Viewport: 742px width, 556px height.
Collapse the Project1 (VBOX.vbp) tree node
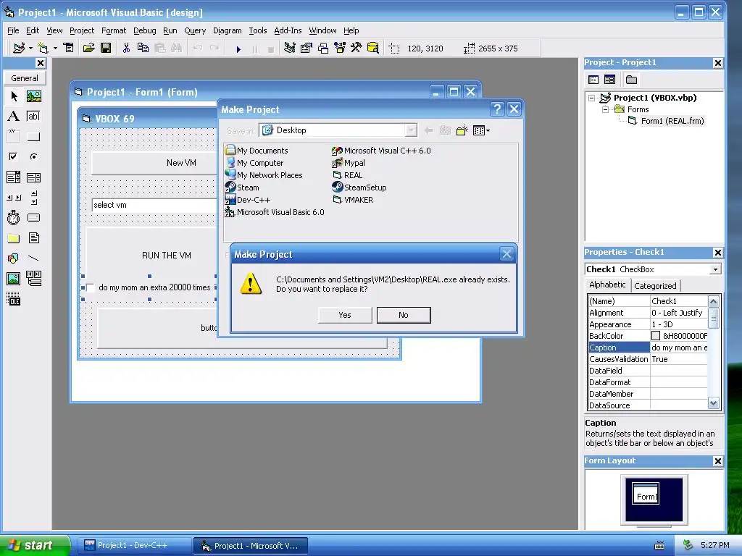pyautogui.click(x=591, y=98)
